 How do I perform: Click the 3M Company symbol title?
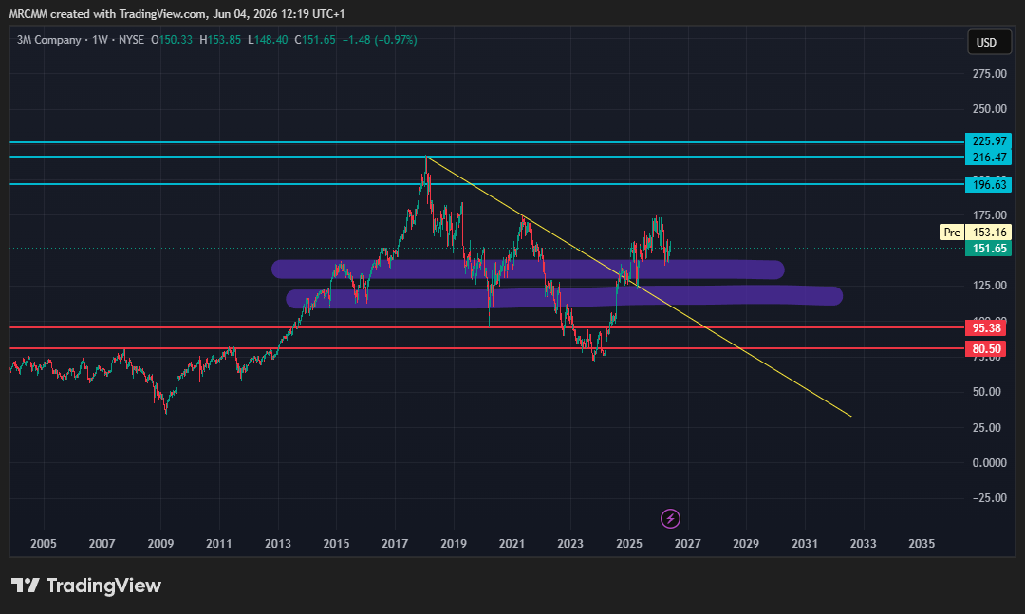click(49, 40)
